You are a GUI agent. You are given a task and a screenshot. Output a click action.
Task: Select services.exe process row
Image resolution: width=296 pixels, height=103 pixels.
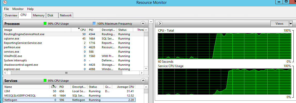(x=74, y=52)
